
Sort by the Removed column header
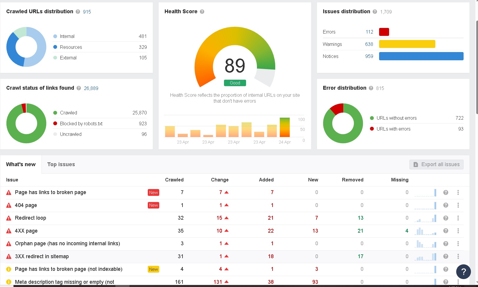click(353, 180)
